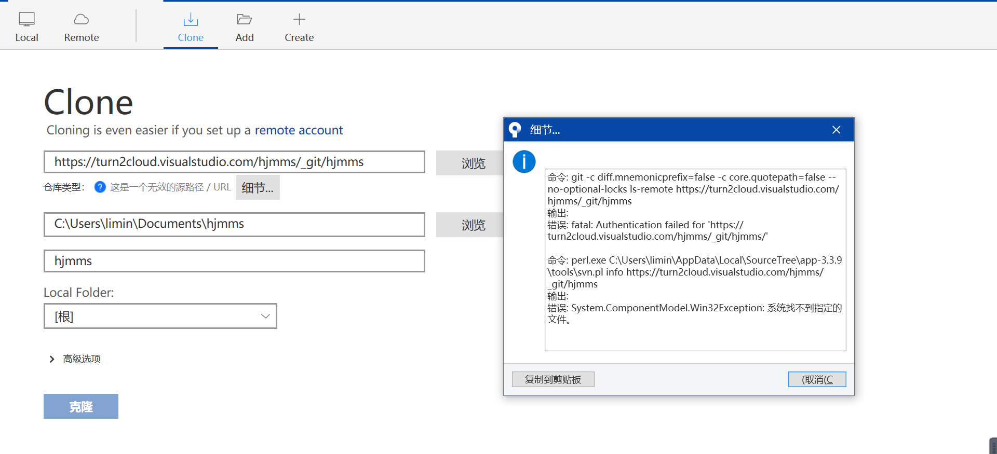The image size is (997, 454).
Task: Click the Local monitor icon
Action: click(26, 19)
